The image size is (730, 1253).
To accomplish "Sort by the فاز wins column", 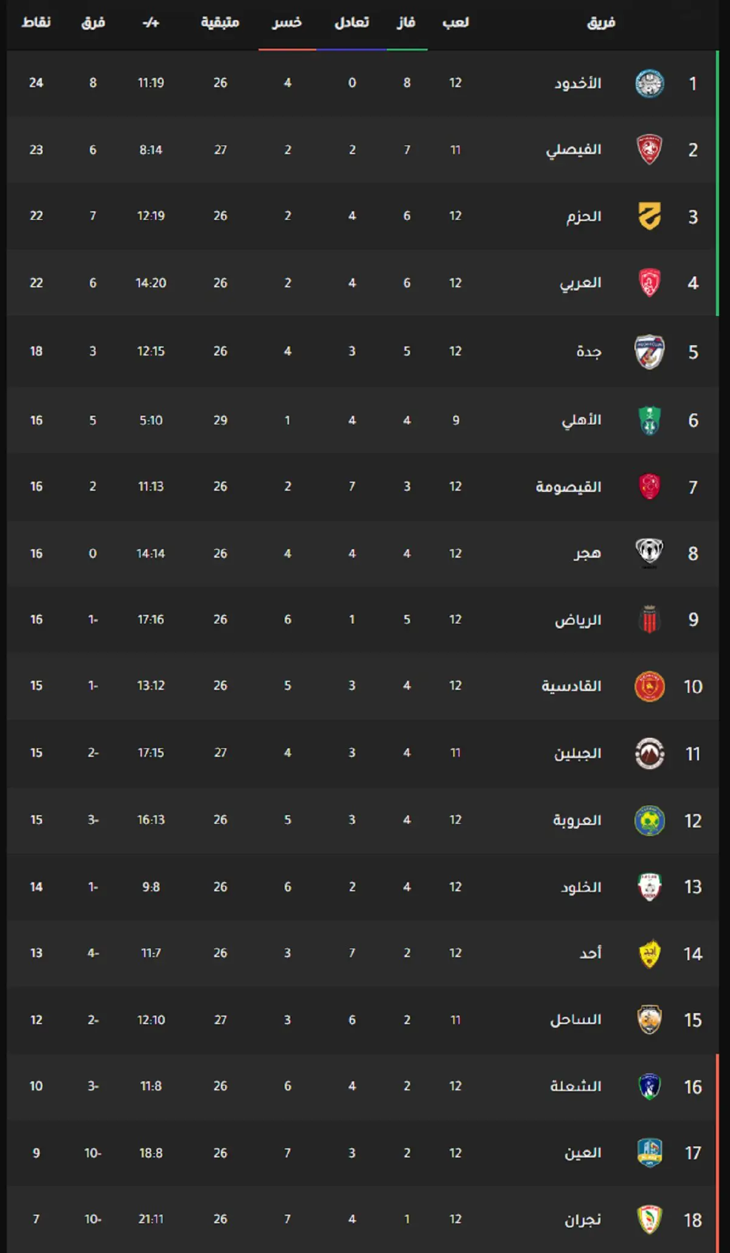I will pos(406,23).
